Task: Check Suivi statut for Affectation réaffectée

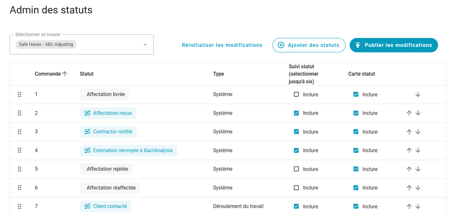Action: coord(296,188)
